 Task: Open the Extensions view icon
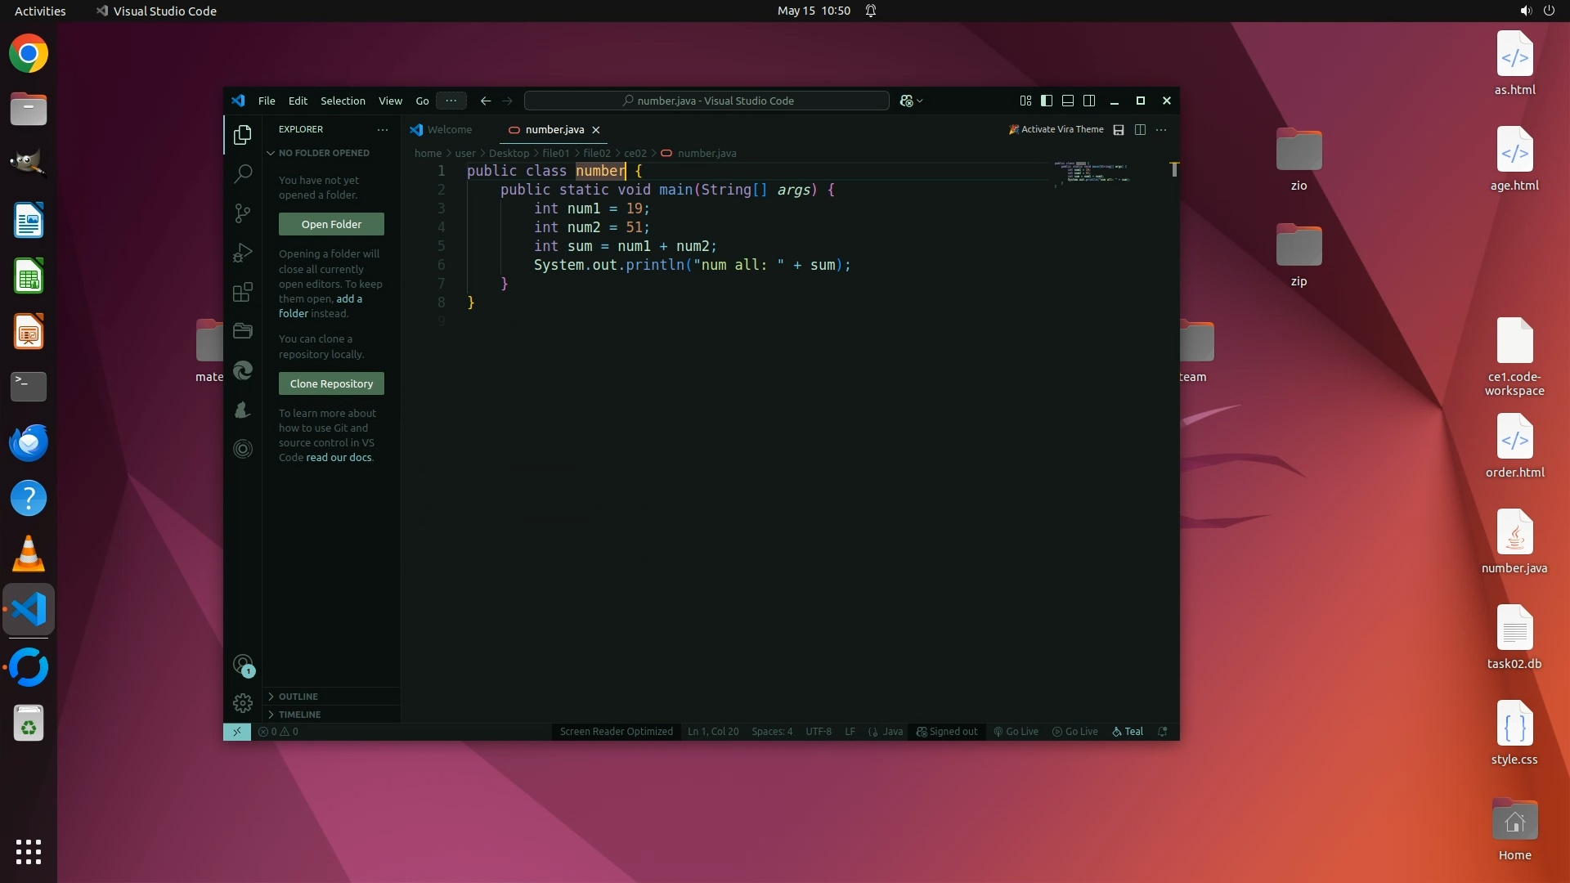pyautogui.click(x=243, y=292)
